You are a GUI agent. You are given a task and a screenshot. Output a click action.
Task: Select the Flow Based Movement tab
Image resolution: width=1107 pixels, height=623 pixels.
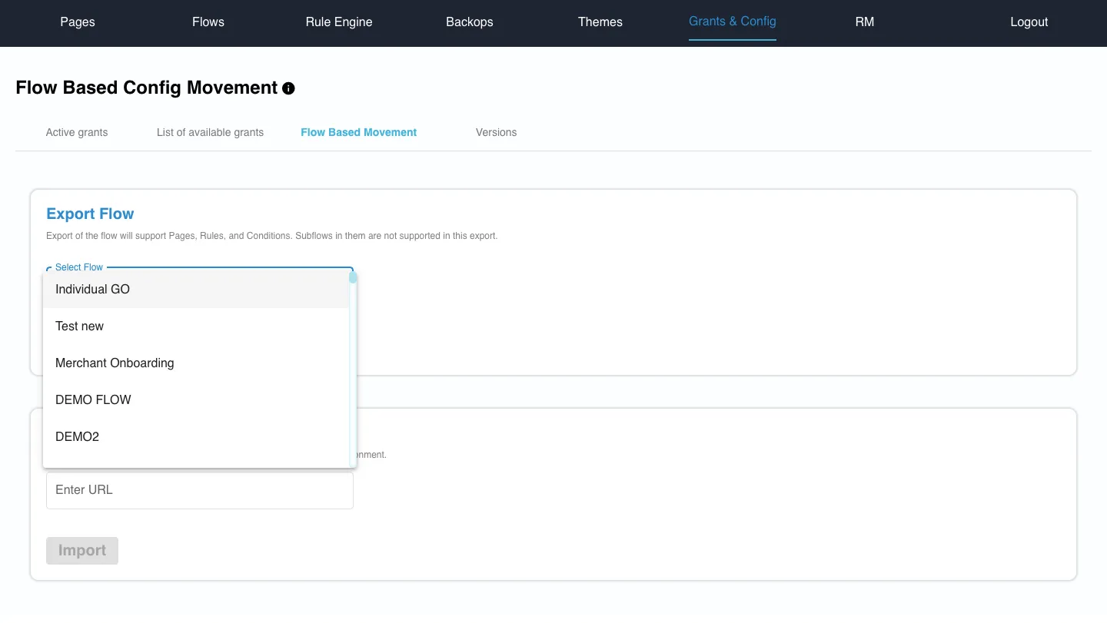tap(359, 132)
